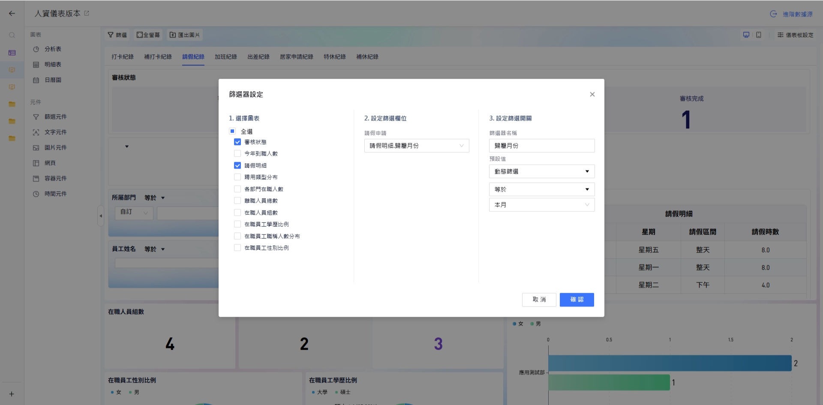
Task: Uncheck 審核狀態 checkbox
Action: click(237, 142)
